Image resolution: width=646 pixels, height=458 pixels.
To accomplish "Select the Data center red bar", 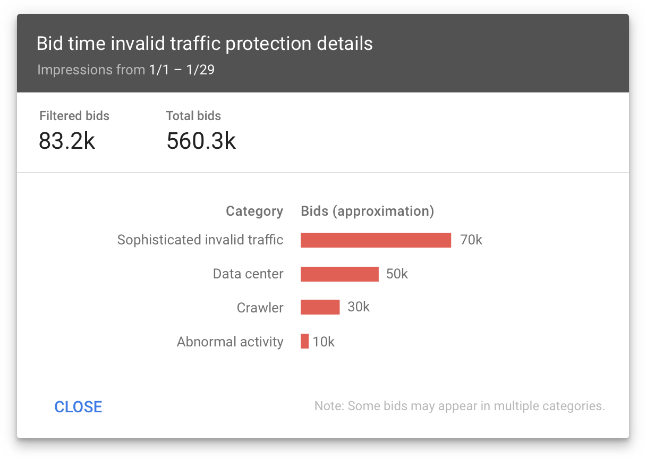I will pos(339,274).
